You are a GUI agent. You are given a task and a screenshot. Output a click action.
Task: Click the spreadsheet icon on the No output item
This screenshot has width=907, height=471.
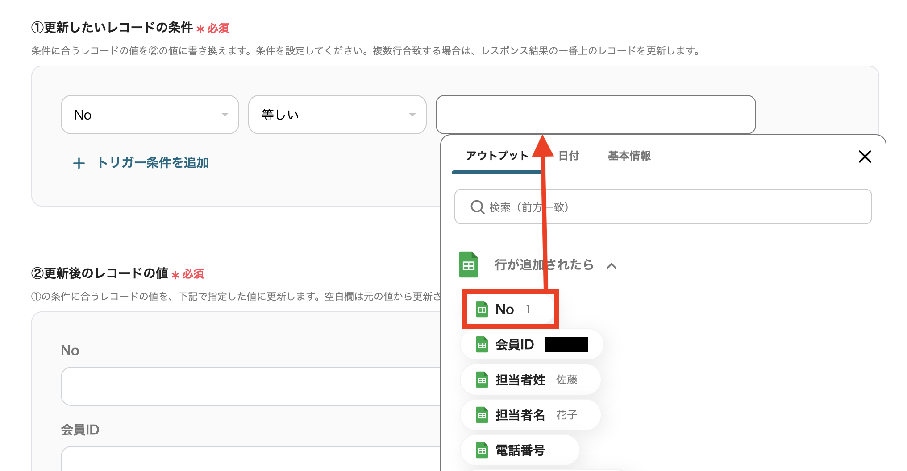tap(482, 309)
